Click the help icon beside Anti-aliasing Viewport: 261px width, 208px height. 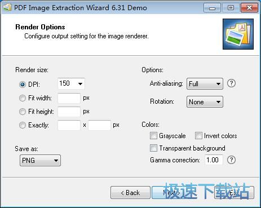231,83
